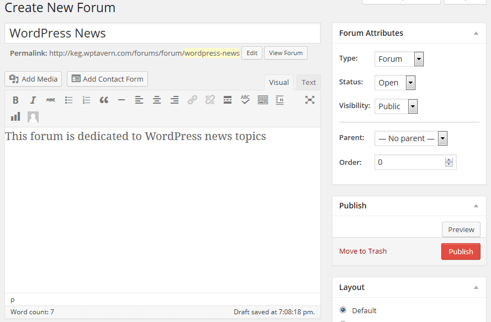
Task: Switch to the Visual editor tab
Action: point(278,83)
